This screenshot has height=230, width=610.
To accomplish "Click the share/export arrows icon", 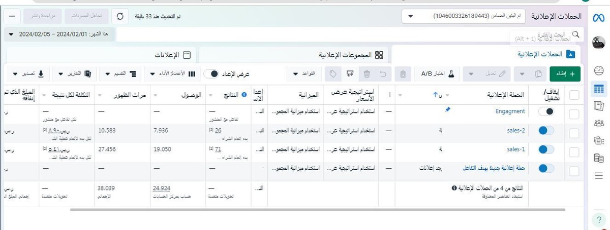I will click(x=349, y=74).
